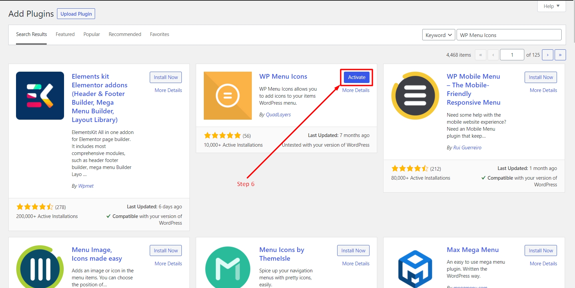Click the WP Mobile Menu plugin icon

[415, 96]
